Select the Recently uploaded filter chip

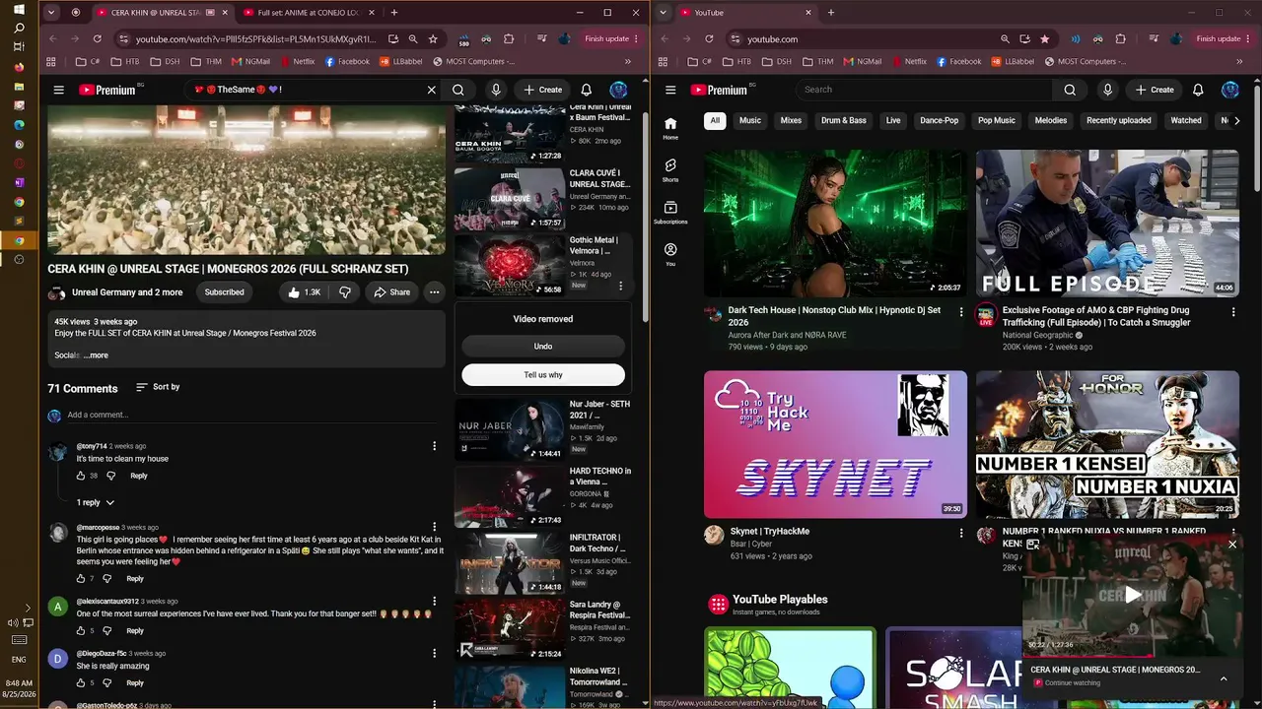click(x=1119, y=121)
